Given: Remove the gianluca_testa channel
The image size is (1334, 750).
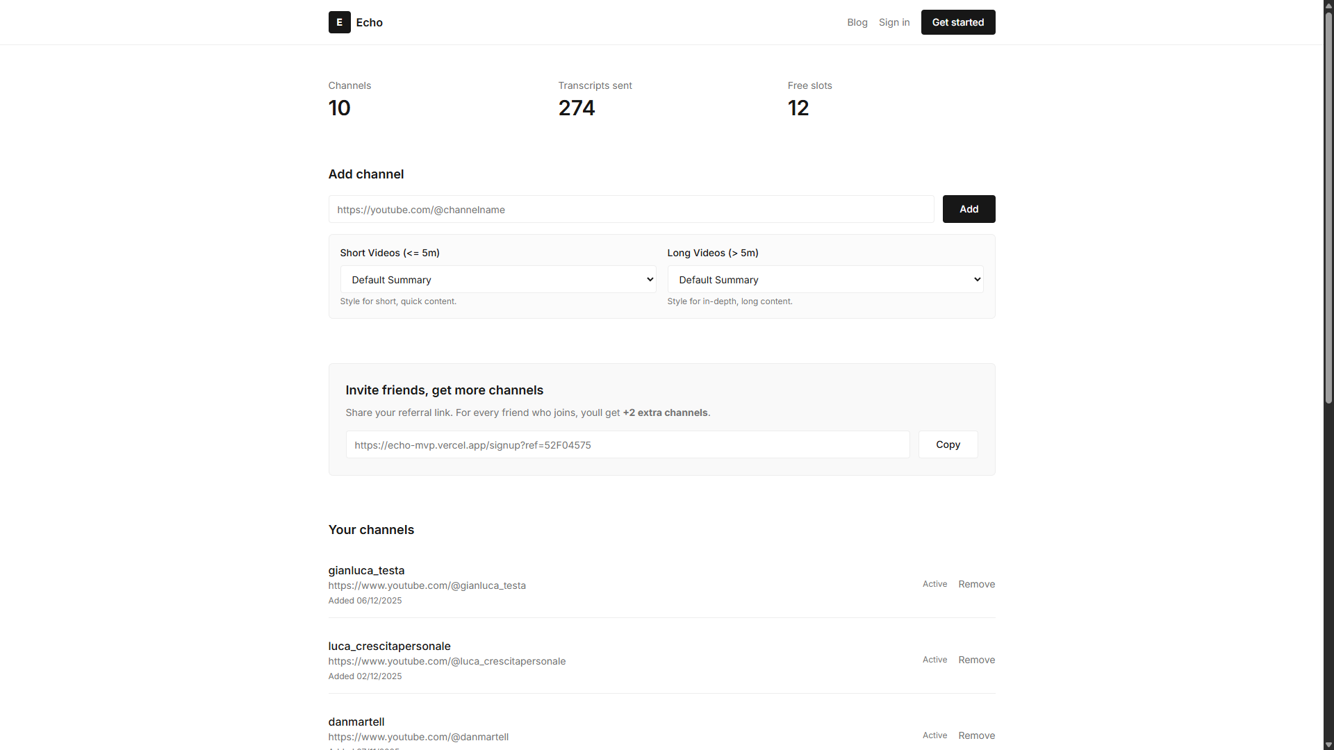Looking at the screenshot, I should click(x=976, y=584).
